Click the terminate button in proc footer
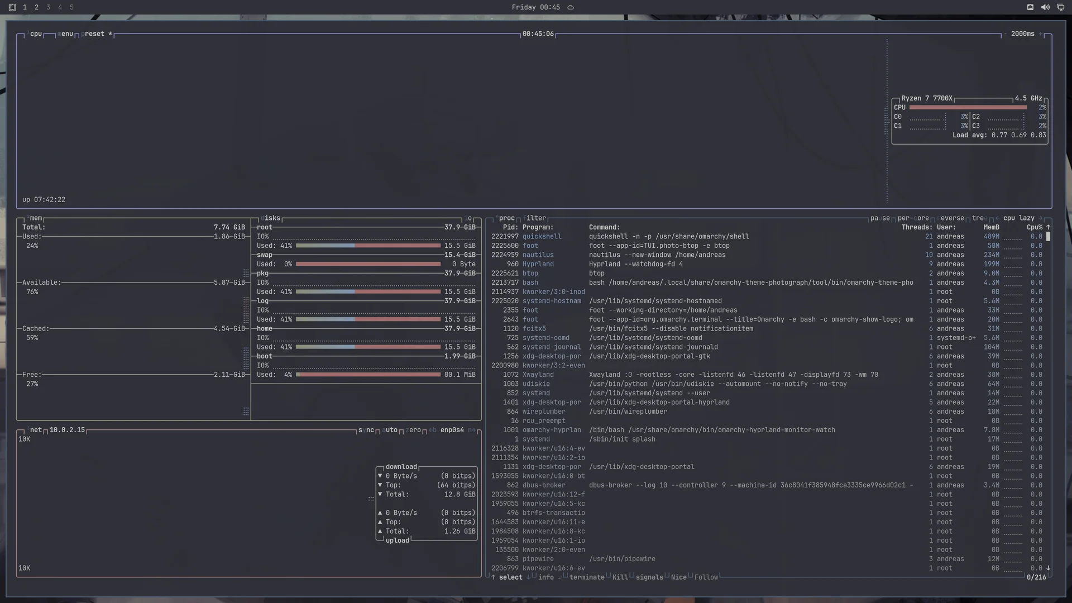 (x=586, y=577)
